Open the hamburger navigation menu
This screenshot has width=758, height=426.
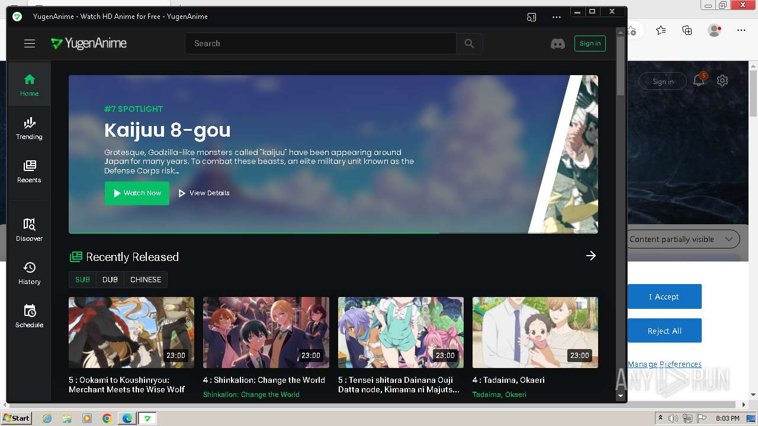(30, 43)
